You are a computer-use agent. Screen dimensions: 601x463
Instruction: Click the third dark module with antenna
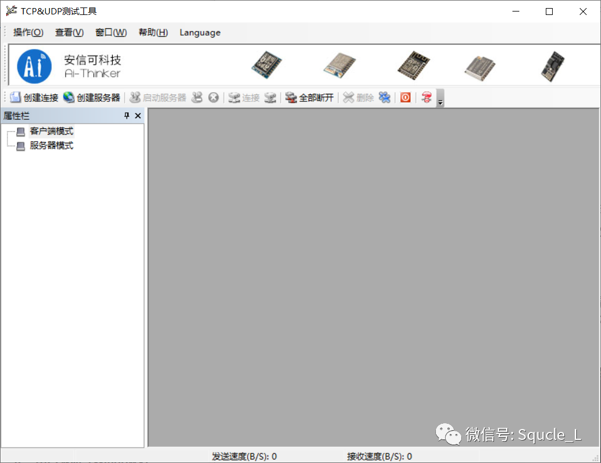(x=414, y=65)
